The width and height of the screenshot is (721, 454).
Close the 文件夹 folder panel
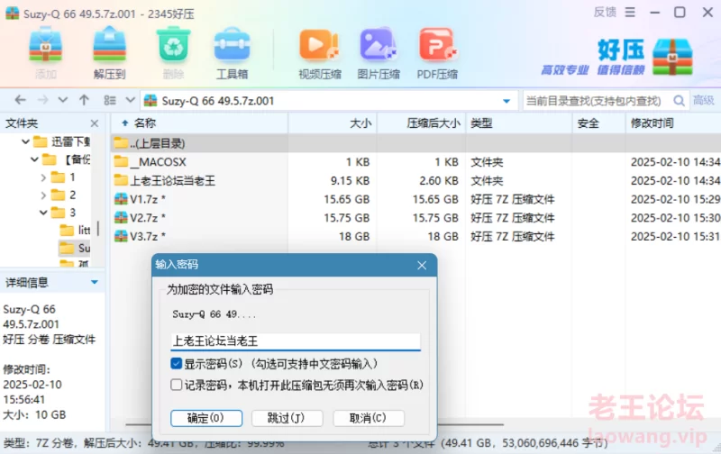pyautogui.click(x=95, y=123)
